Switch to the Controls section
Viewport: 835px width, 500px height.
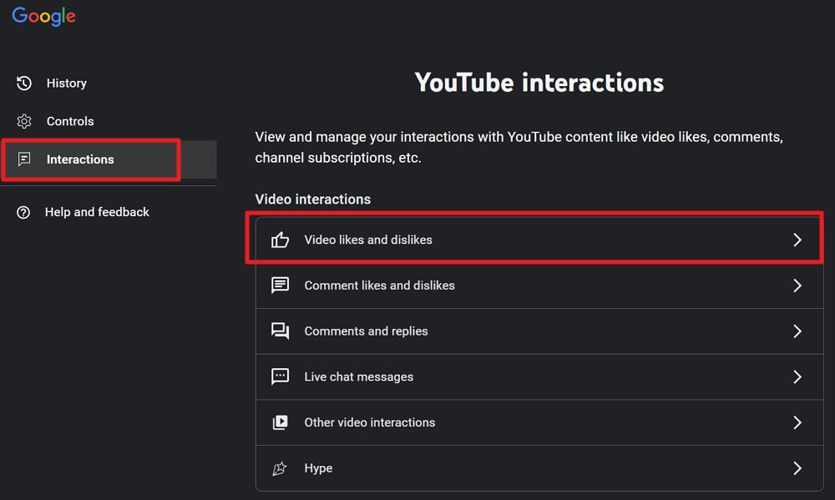tap(70, 121)
